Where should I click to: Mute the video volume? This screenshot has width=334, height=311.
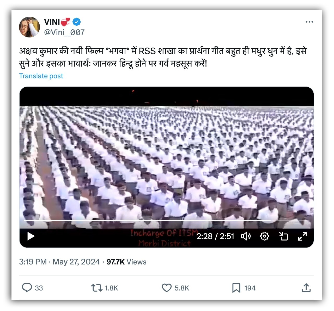pyautogui.click(x=246, y=236)
